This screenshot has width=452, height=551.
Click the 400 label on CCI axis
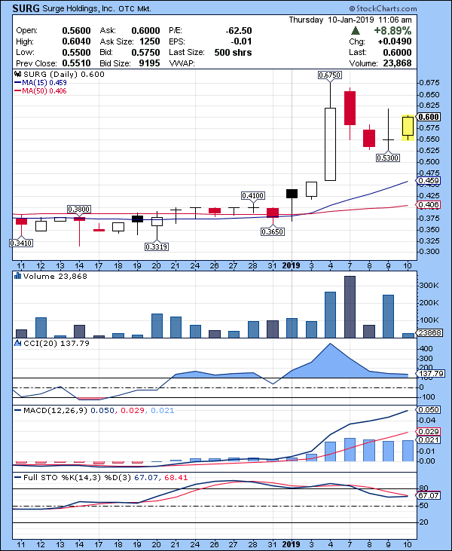tap(426, 348)
